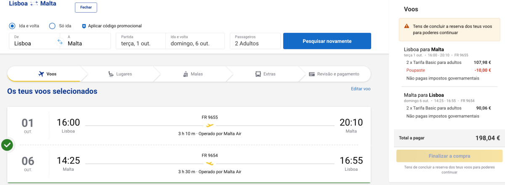The width and height of the screenshot is (505, 185).
Task: Click the De Lisboa origin field
Action: (x=33, y=41)
